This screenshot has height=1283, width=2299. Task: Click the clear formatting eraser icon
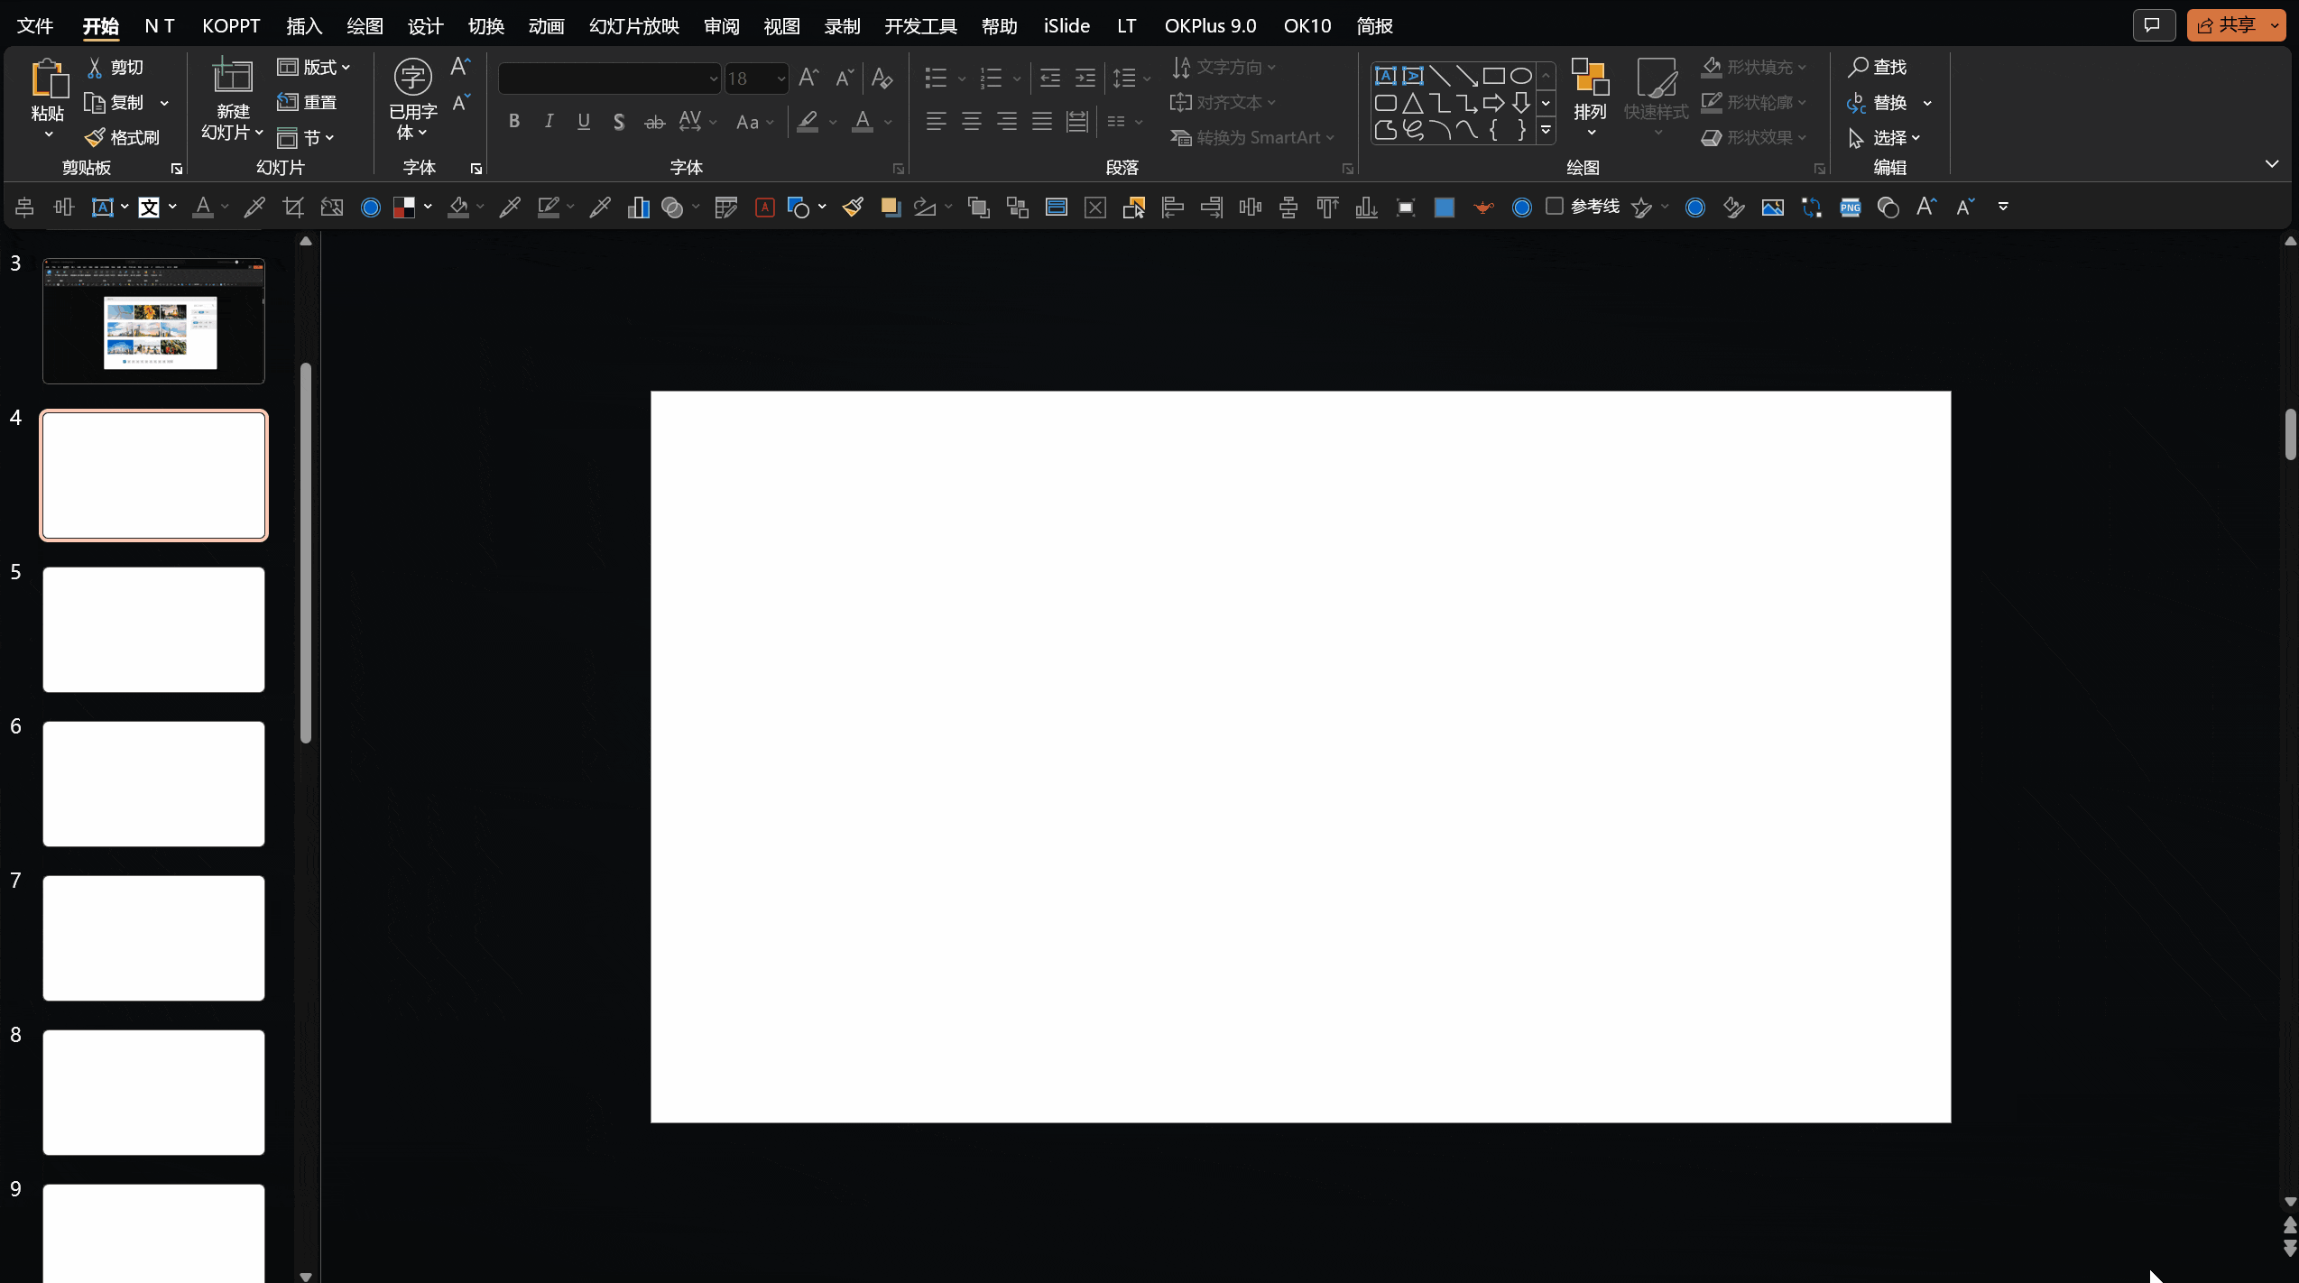click(882, 78)
